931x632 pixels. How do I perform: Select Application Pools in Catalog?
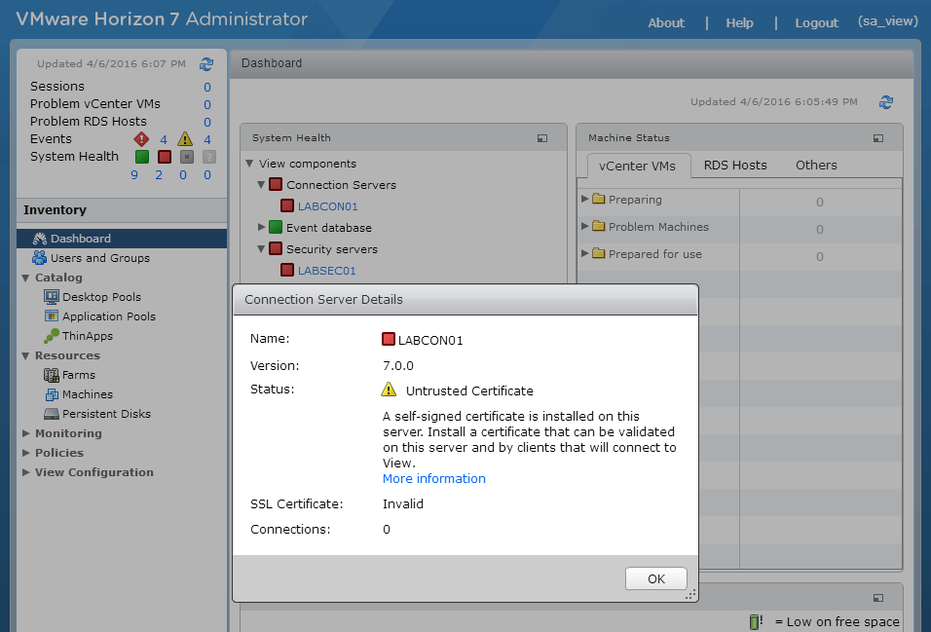point(109,316)
